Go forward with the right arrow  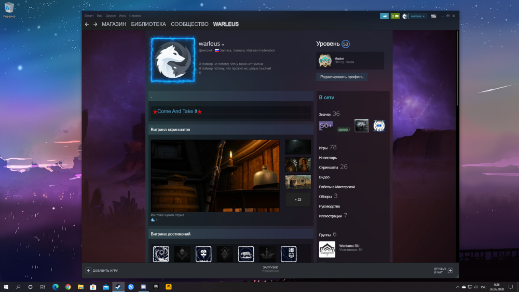click(95, 24)
